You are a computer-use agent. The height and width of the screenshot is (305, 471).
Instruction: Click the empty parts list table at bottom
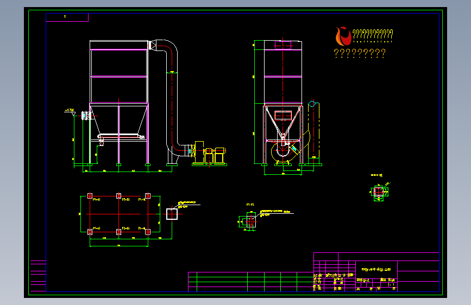[250, 282]
